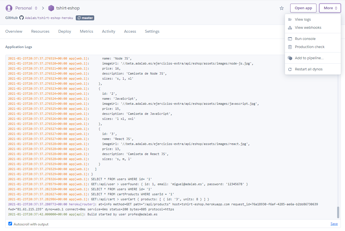Click the purple hexagon app icon

click(x=51, y=8)
